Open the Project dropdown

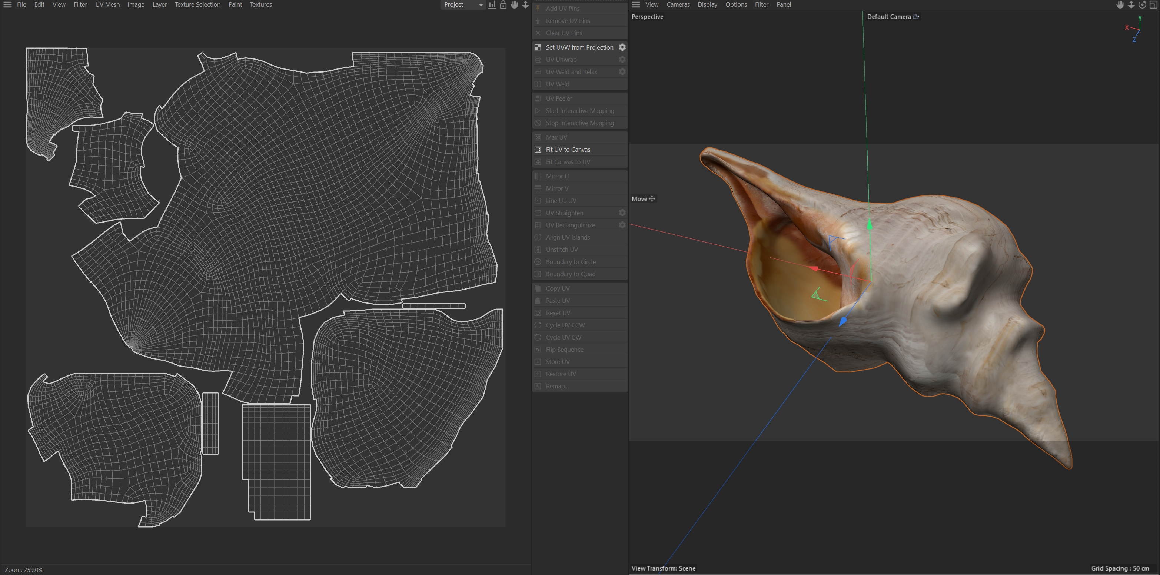click(462, 4)
